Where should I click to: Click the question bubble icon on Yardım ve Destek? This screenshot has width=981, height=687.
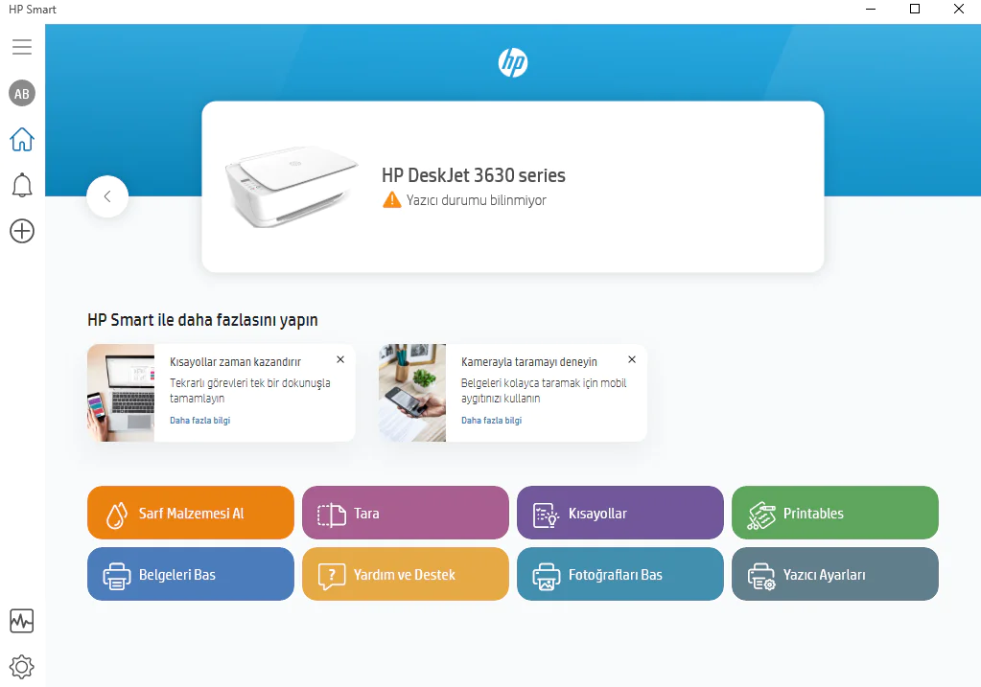tap(332, 576)
